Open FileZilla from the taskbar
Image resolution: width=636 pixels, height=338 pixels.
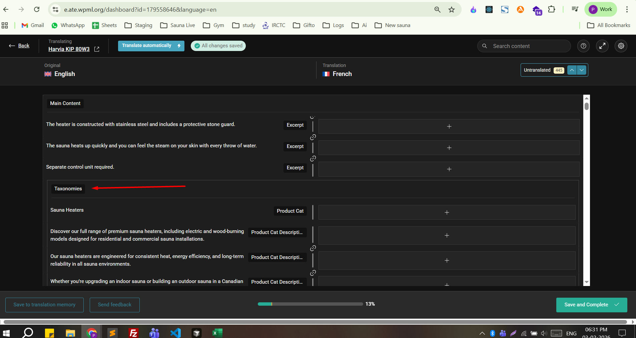pyautogui.click(x=133, y=333)
